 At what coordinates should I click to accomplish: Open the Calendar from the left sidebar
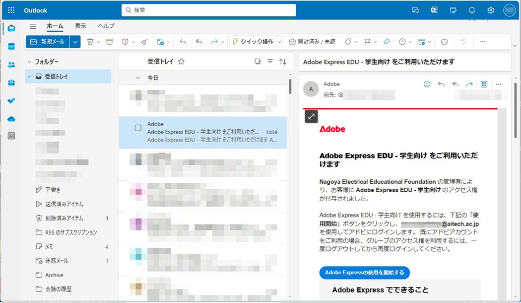coord(11,46)
